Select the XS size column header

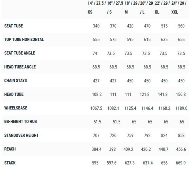tap(96, 7)
